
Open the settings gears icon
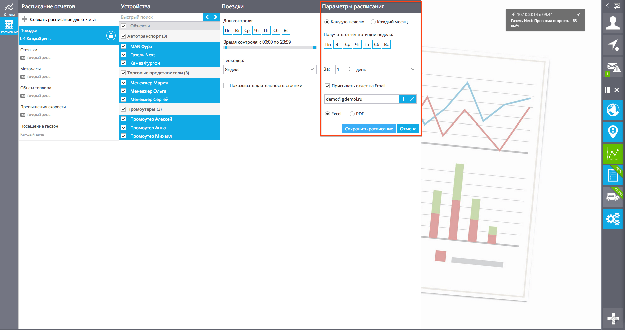point(613,219)
